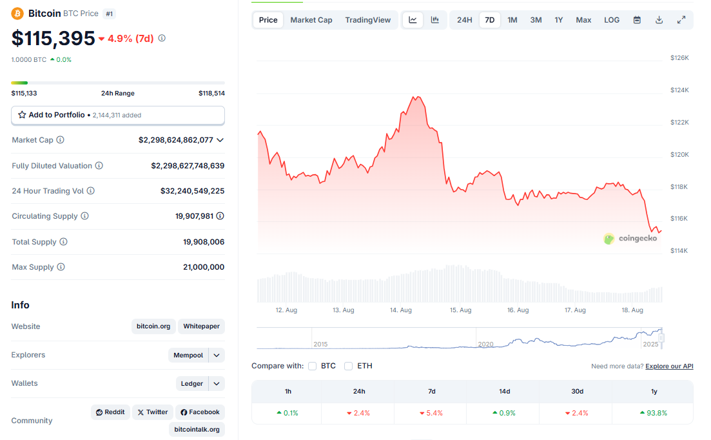Click the #1 rank badge
The width and height of the screenshot is (711, 440).
click(110, 14)
